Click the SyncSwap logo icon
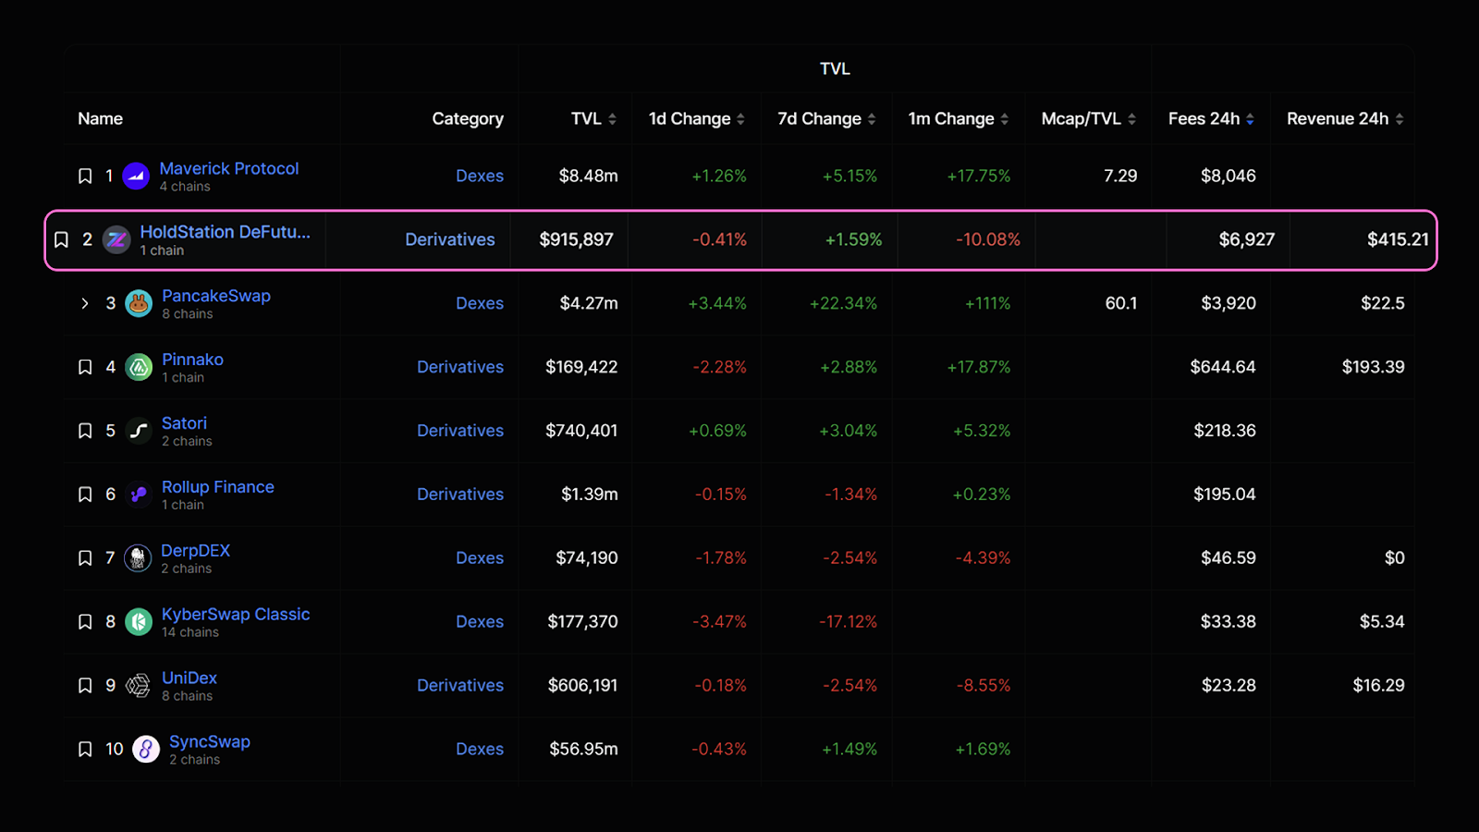Screen dimensions: 1479x832 click(146, 749)
